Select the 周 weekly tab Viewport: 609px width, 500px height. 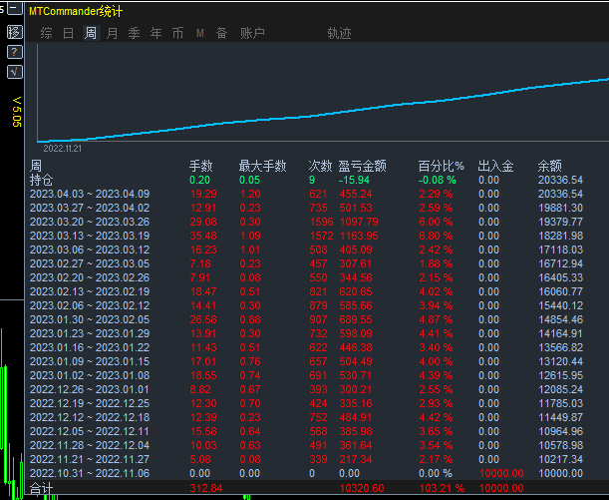[91, 33]
